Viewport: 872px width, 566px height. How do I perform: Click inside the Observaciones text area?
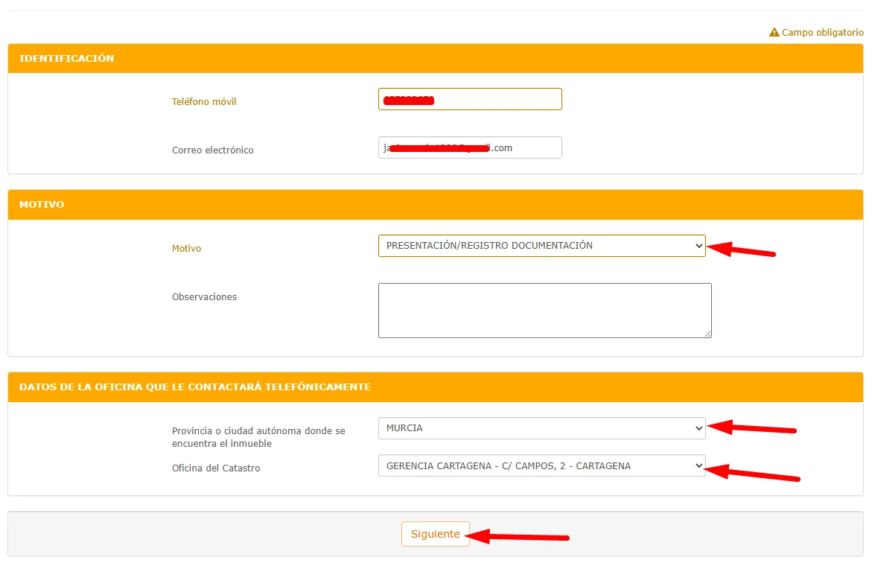[544, 311]
